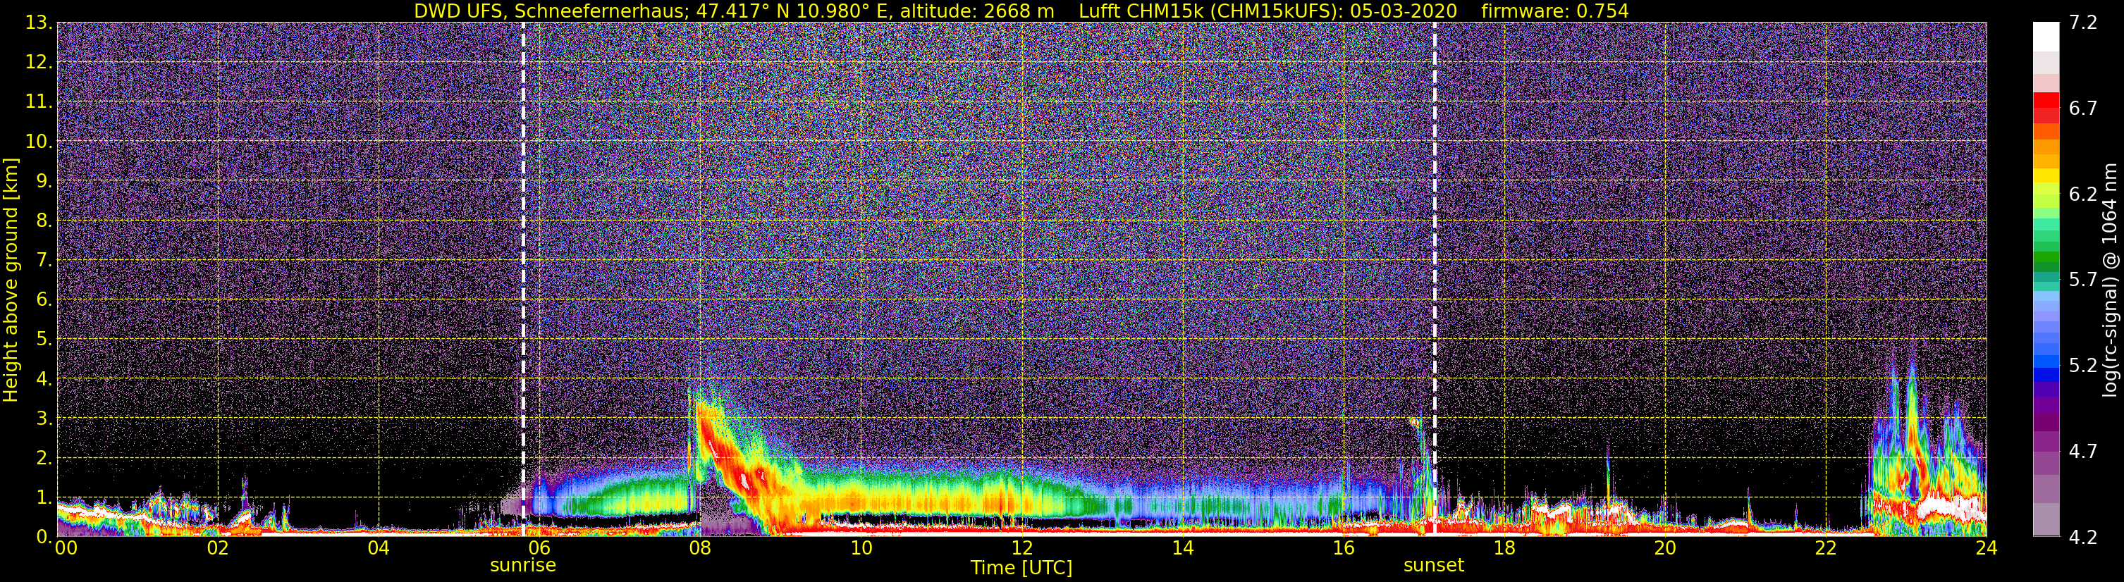Screen dimensions: 2124x582
Task: Click the 'sunset' label below the time axis
Action: click(x=1434, y=566)
